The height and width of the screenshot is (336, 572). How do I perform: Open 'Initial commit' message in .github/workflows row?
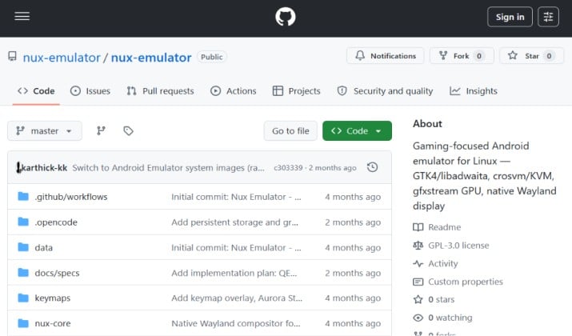[x=236, y=197]
